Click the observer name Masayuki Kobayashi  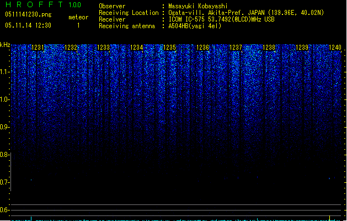tap(198, 6)
